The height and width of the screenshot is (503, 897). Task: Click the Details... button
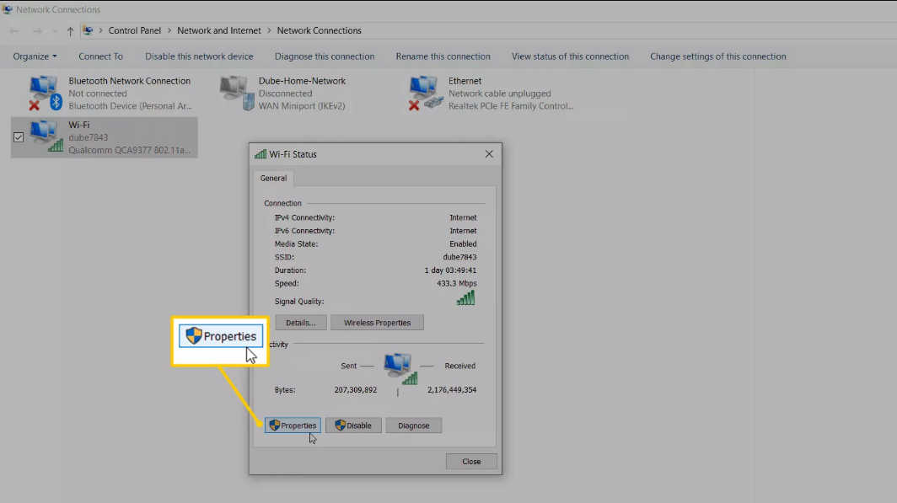click(x=300, y=323)
